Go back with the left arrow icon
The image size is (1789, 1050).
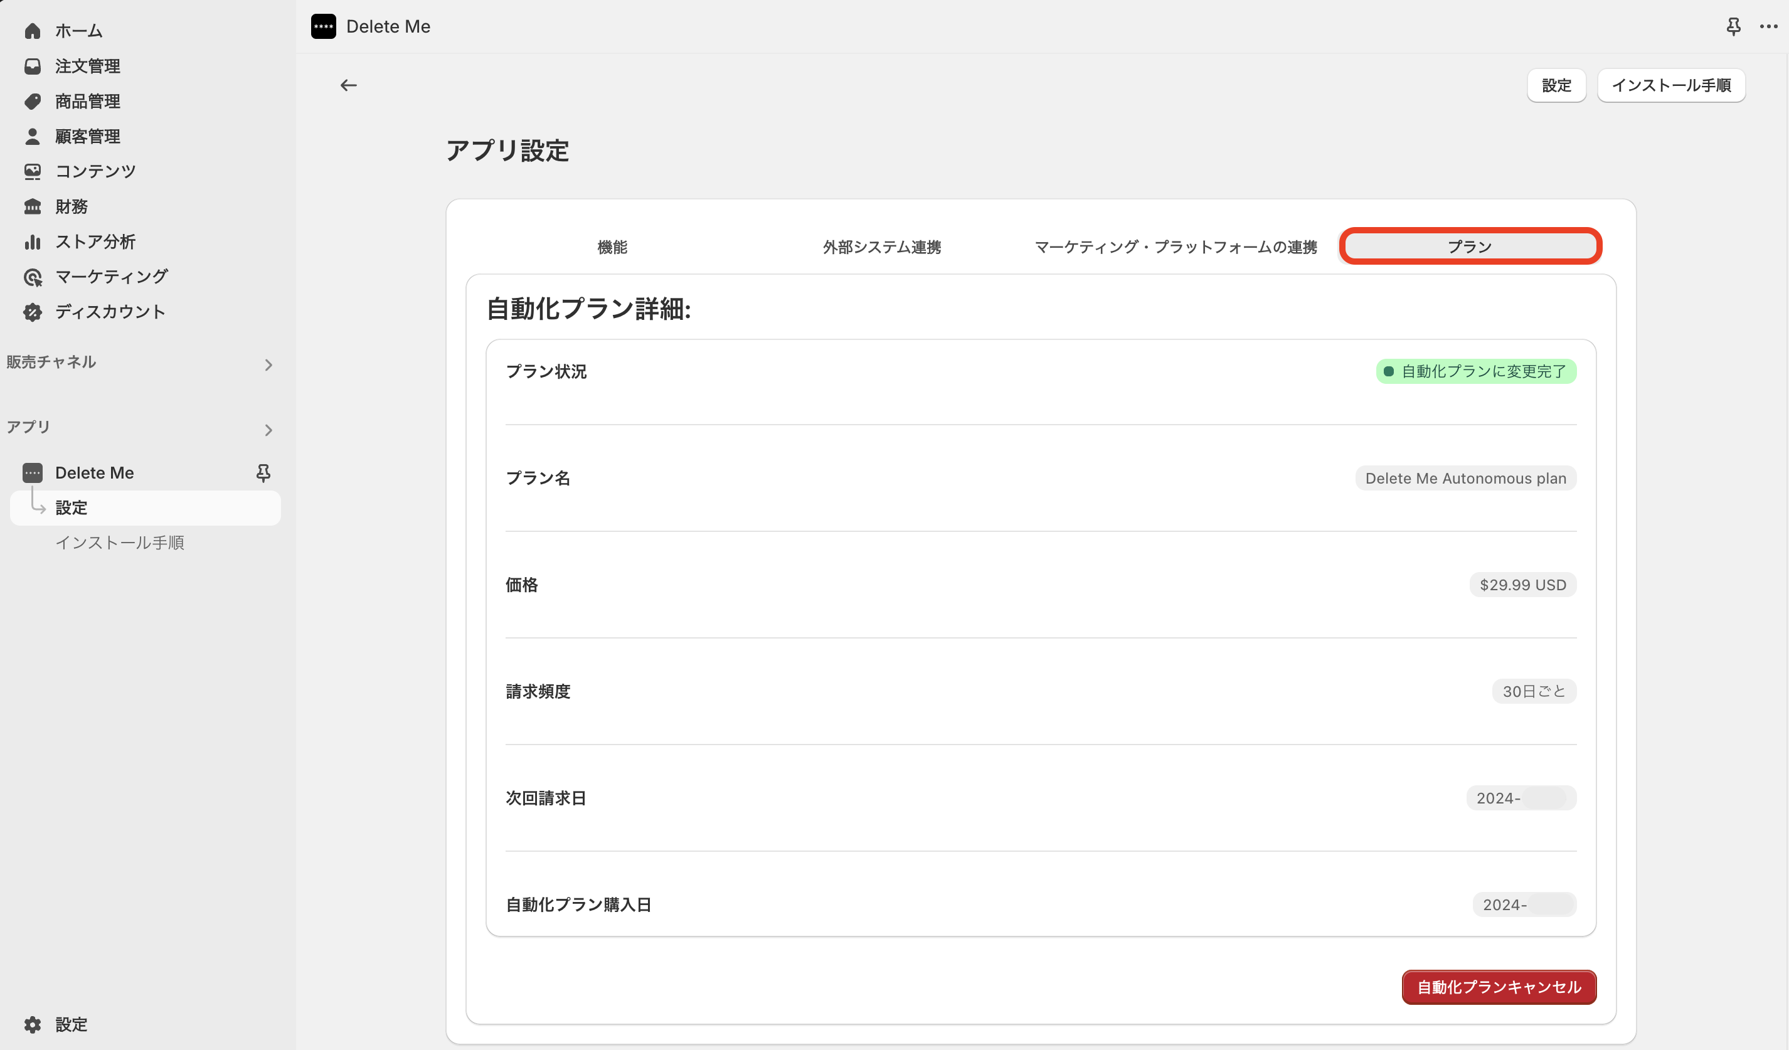pyautogui.click(x=349, y=85)
